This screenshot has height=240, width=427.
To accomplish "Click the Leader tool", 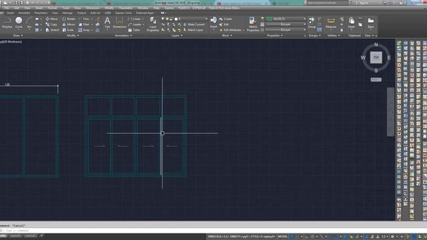I will pos(135,25).
